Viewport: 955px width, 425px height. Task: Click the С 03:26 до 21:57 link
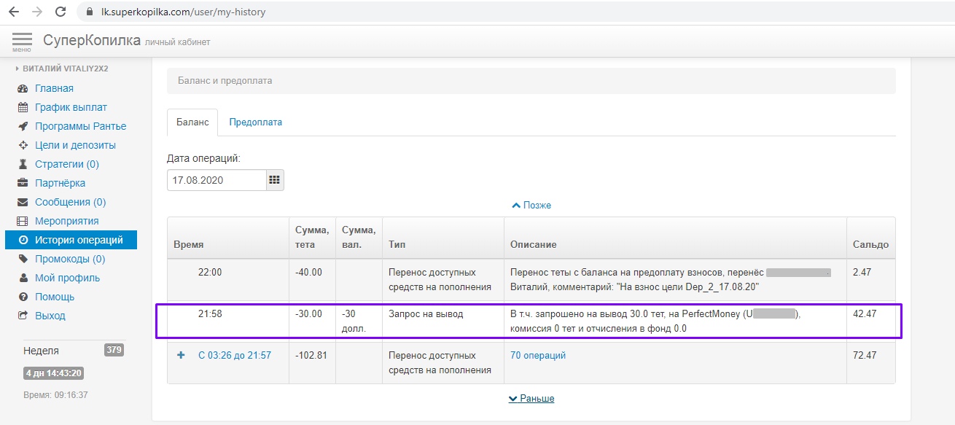click(x=235, y=355)
